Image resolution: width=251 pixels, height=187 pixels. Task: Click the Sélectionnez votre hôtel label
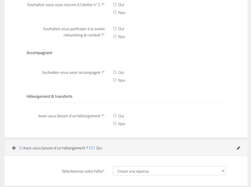coord(83,171)
